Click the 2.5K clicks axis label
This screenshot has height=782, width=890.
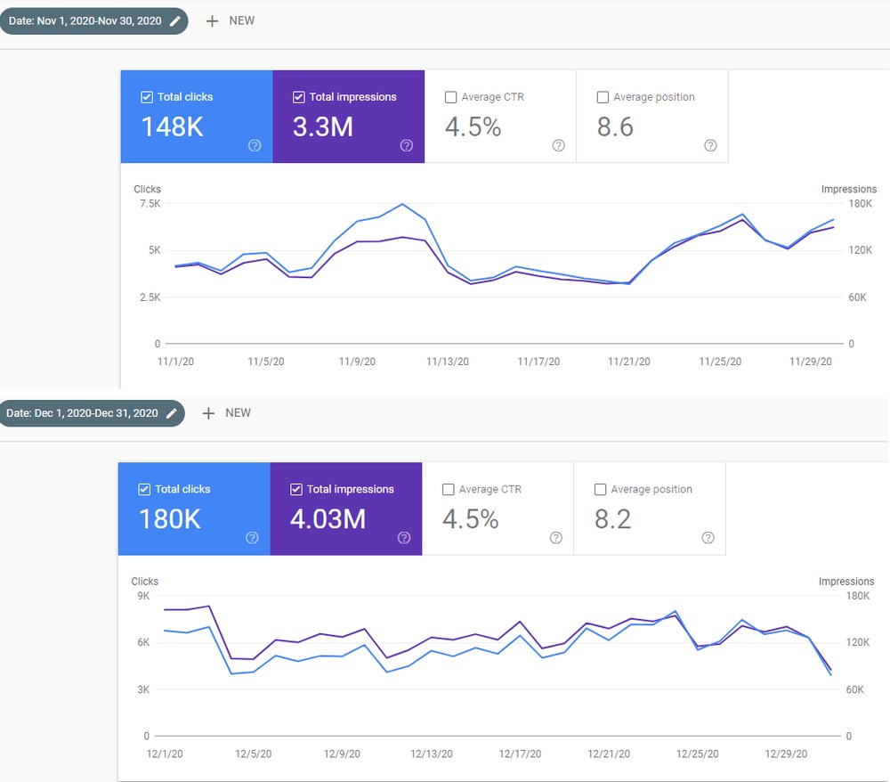[x=150, y=297]
